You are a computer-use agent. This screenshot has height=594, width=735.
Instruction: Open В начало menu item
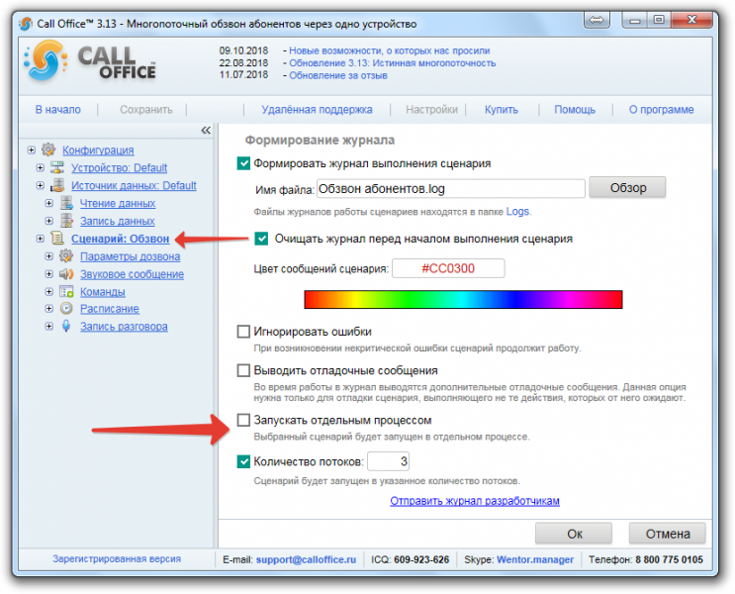pos(58,109)
